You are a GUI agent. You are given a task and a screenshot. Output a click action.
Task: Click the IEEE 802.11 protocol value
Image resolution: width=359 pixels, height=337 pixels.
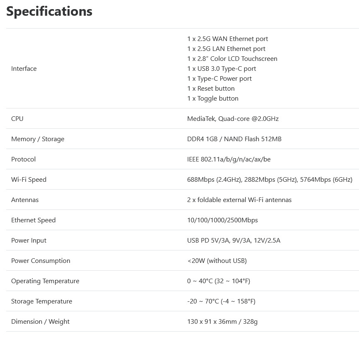coord(229,159)
